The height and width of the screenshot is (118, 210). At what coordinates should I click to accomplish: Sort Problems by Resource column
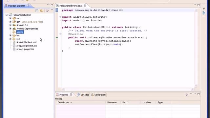[113, 102]
